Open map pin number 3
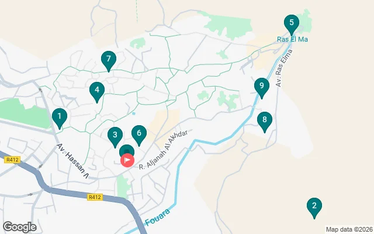Viewport: 374px width, 234px height. click(x=115, y=137)
